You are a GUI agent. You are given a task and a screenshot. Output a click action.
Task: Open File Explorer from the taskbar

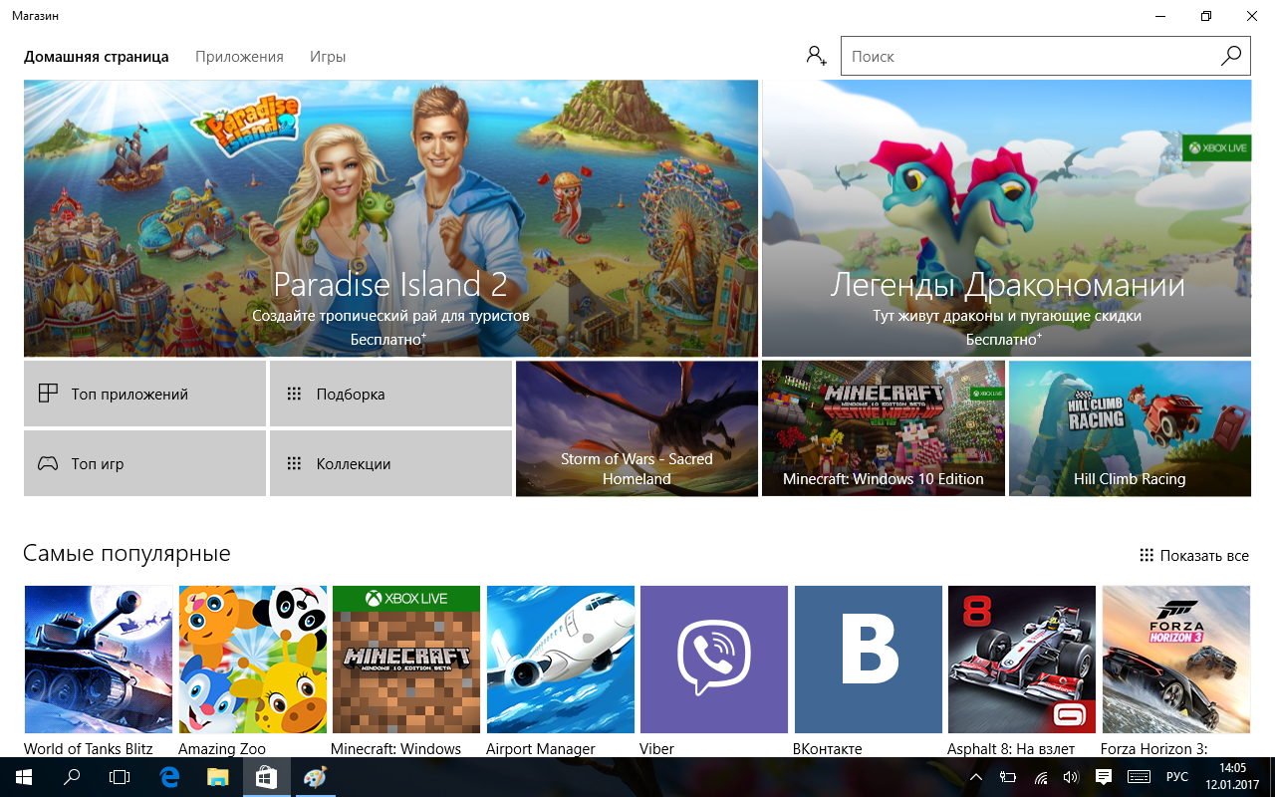218,777
